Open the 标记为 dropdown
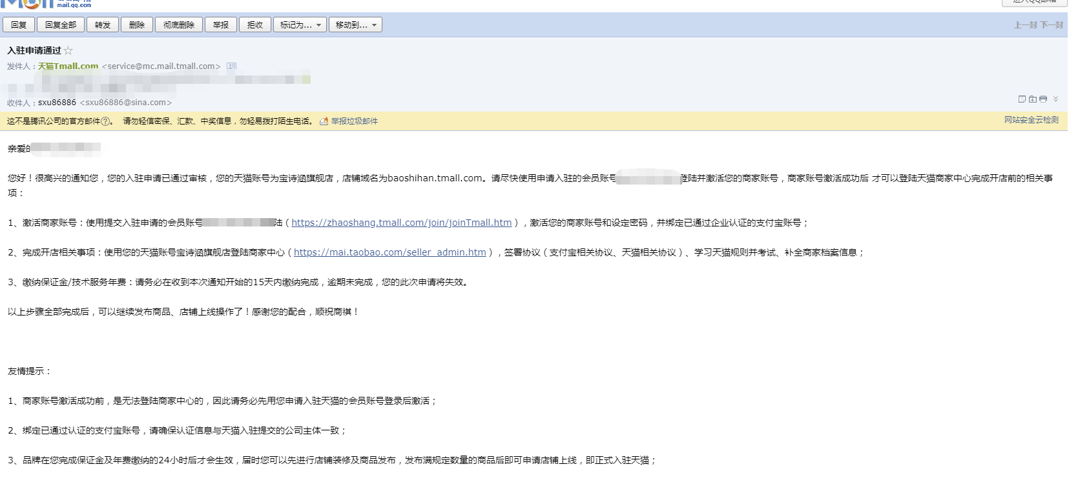The height and width of the screenshot is (482, 1069). pyautogui.click(x=300, y=25)
